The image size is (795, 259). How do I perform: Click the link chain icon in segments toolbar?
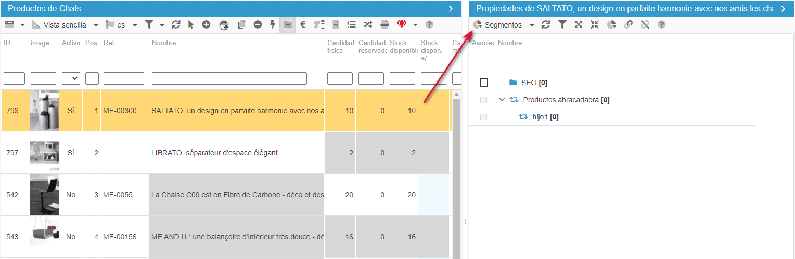tap(628, 24)
